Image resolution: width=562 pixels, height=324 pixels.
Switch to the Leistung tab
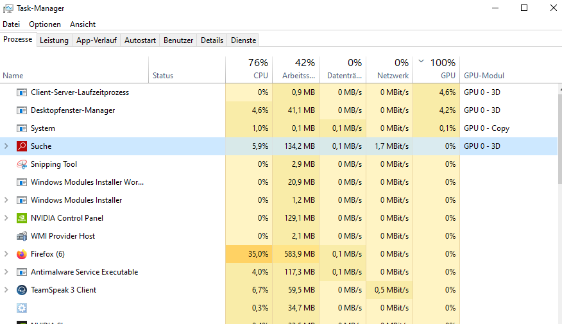point(54,40)
